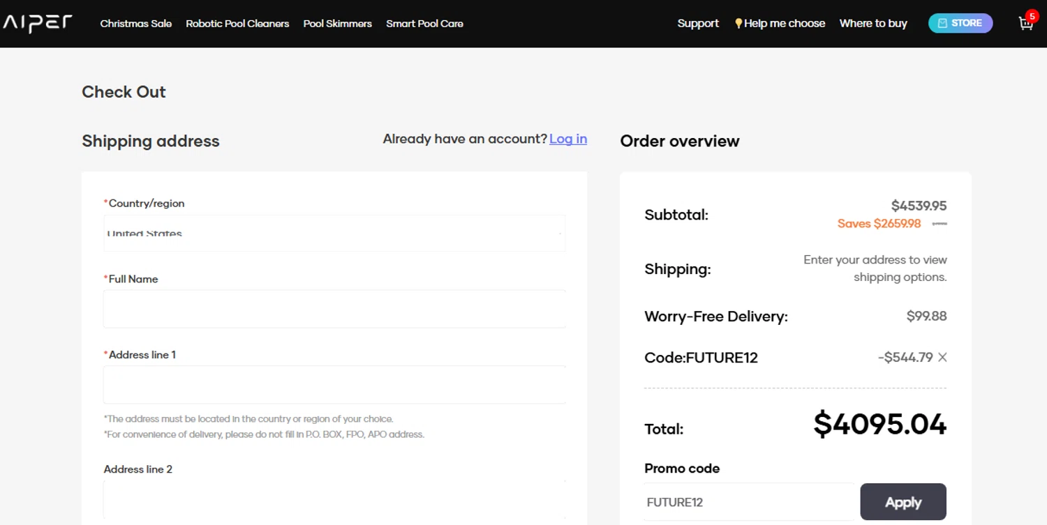This screenshot has width=1047, height=525.
Task: Remove the FUTURE12 code using the X
Action: (942, 358)
